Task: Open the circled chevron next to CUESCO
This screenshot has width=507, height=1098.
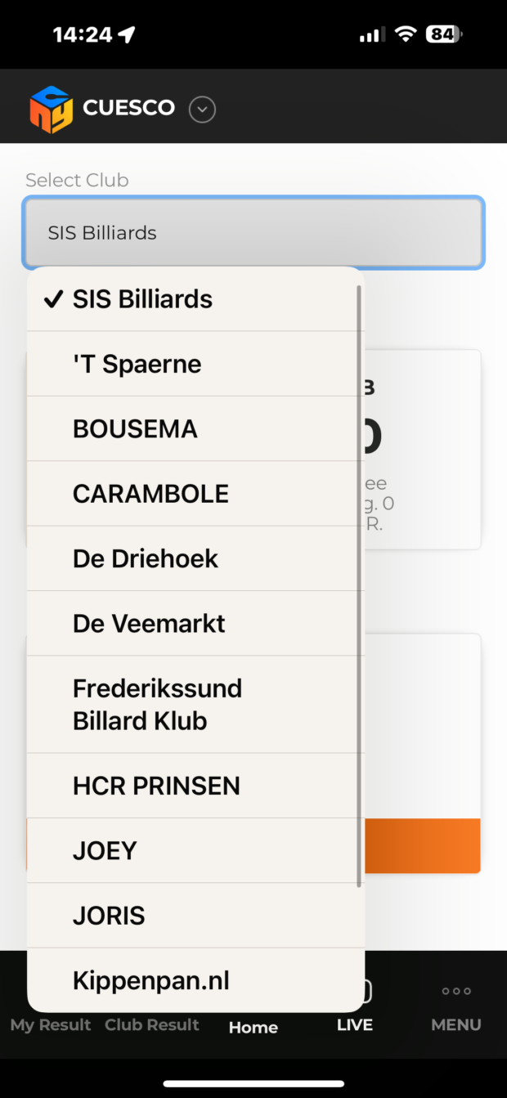Action: point(202,109)
